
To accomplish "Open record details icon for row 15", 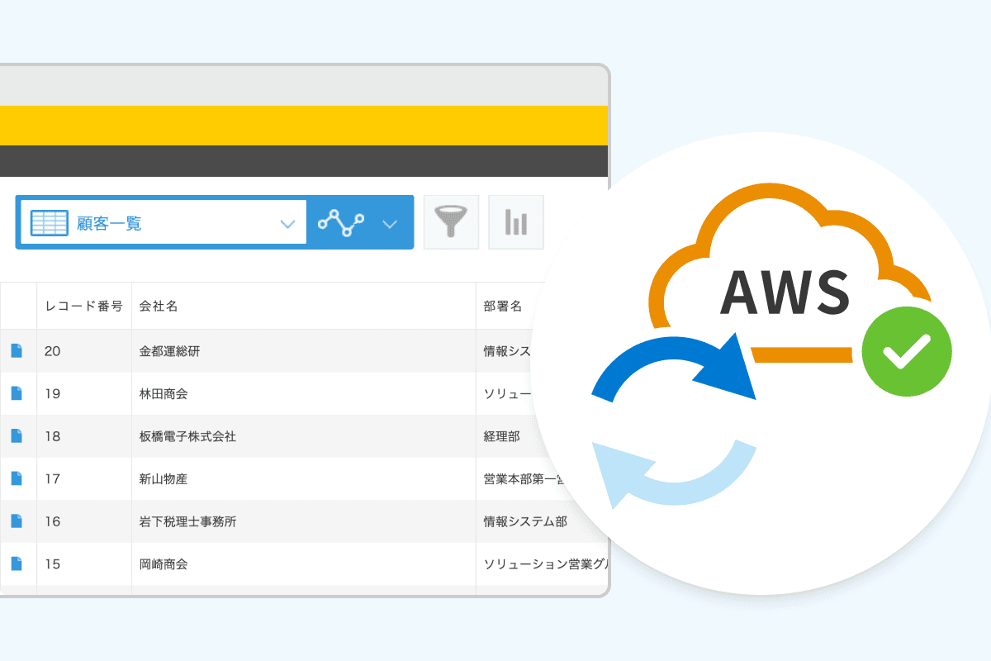I will (17, 564).
